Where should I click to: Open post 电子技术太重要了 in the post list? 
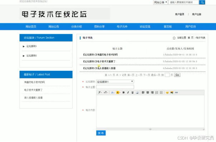[x=106, y=62]
